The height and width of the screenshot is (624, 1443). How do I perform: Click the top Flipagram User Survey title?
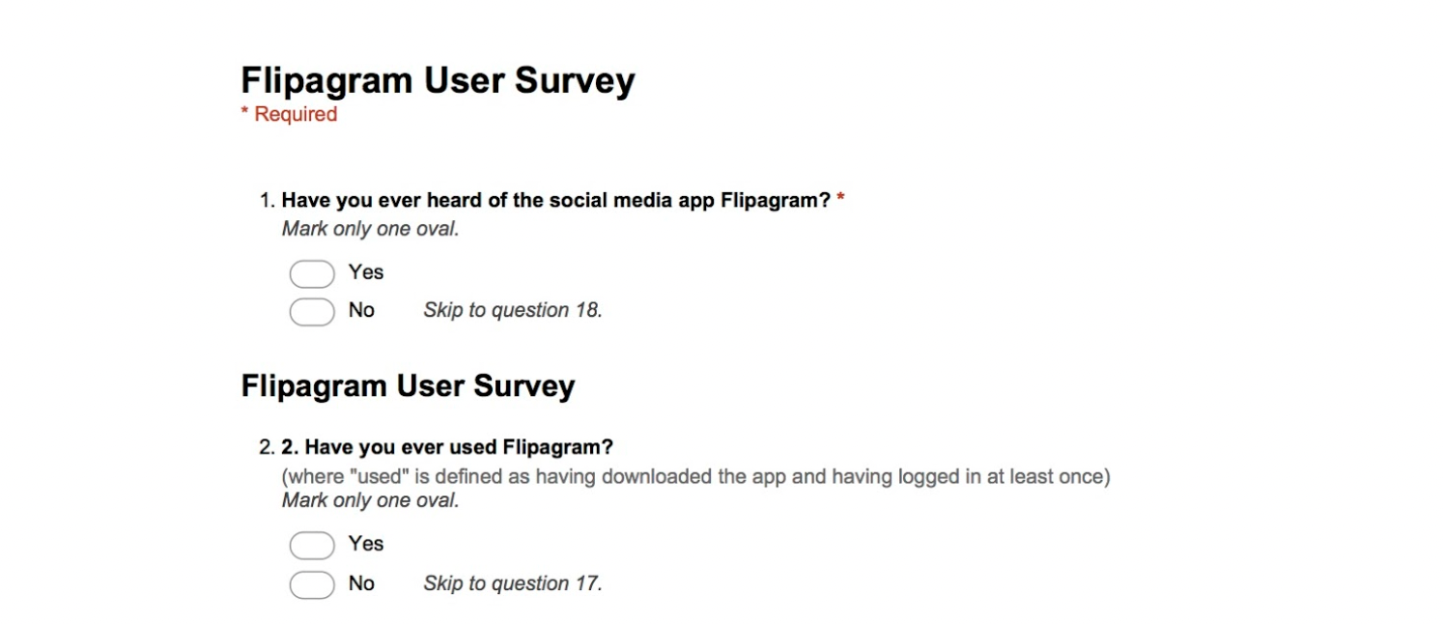click(x=438, y=81)
